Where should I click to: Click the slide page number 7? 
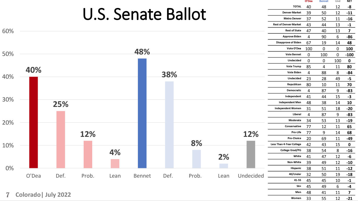[8, 195]
